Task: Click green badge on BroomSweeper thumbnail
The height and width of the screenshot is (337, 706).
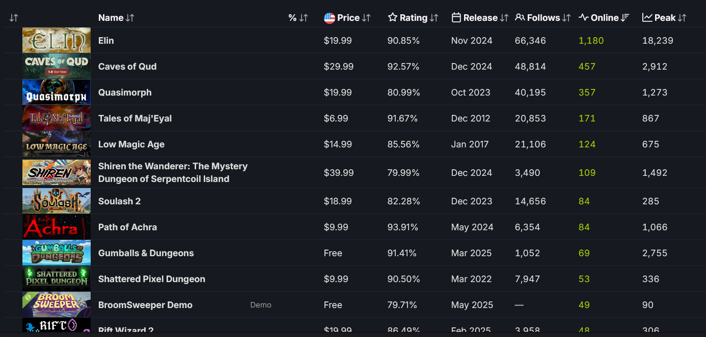Action: tap(27, 297)
